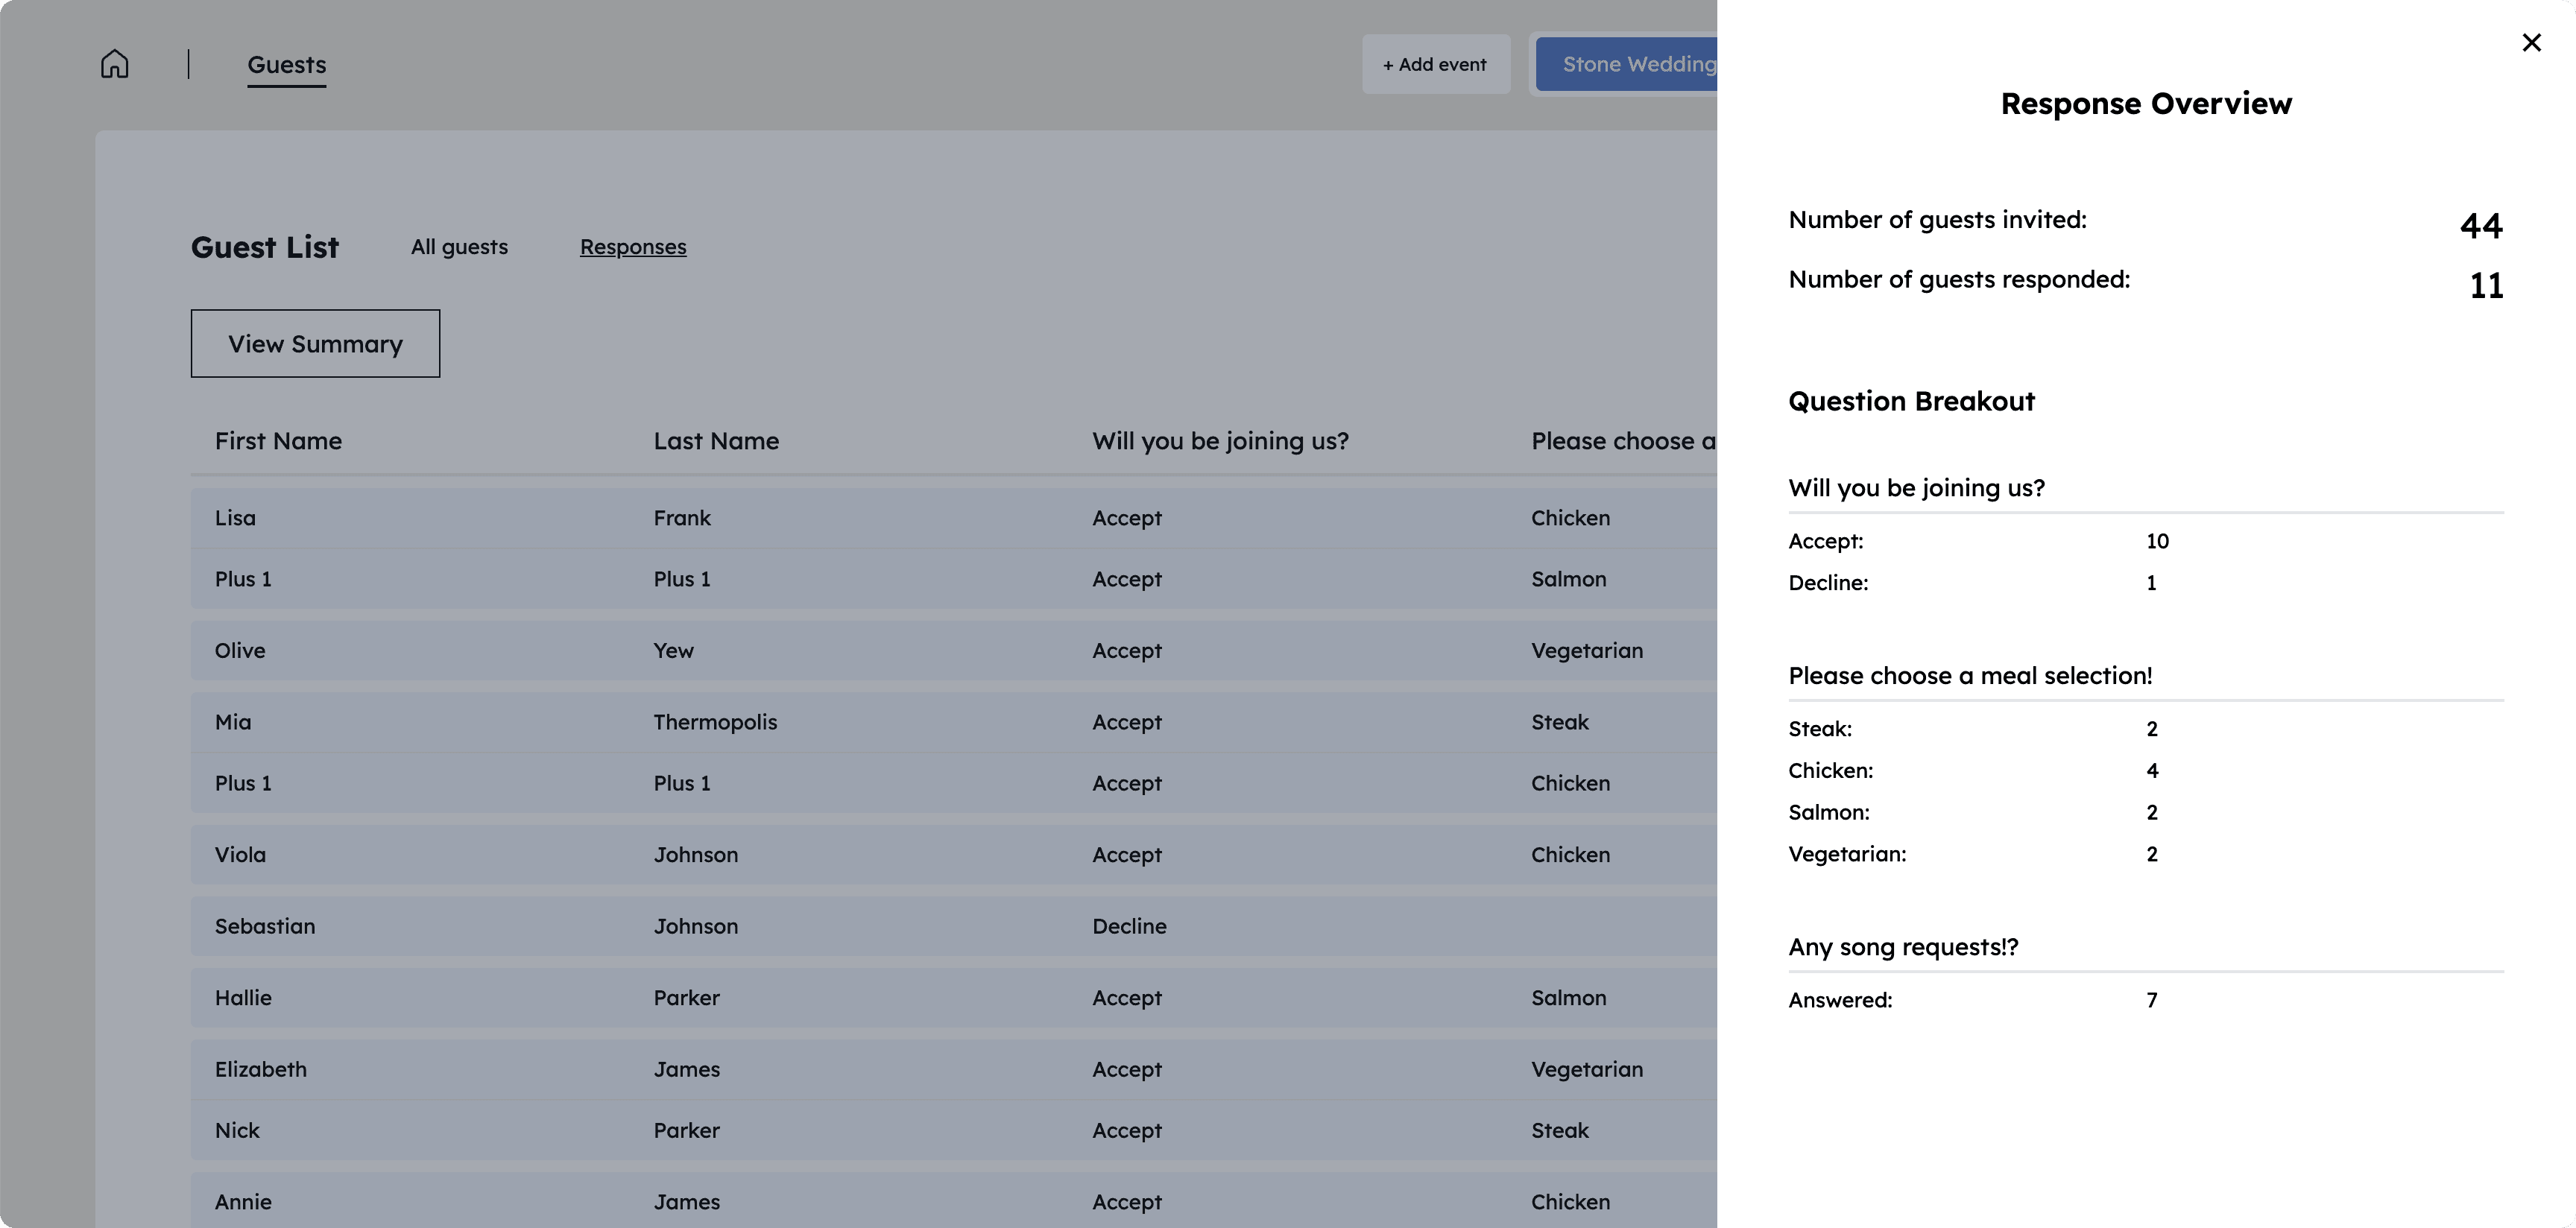Select the Frank last name cell

682,518
